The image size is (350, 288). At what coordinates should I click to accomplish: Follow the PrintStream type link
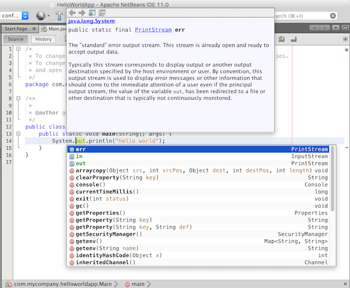coord(154,29)
